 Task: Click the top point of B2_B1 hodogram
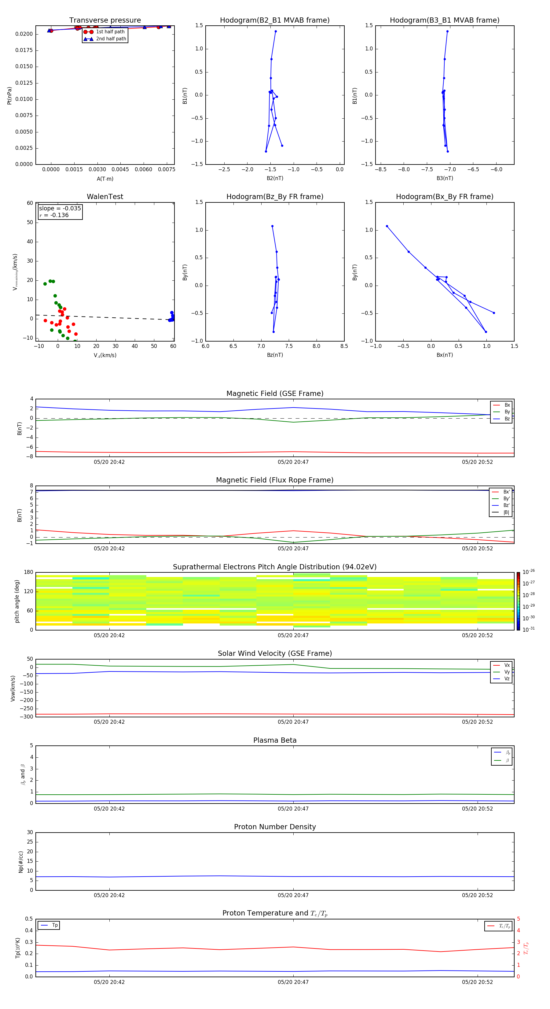coord(276,31)
